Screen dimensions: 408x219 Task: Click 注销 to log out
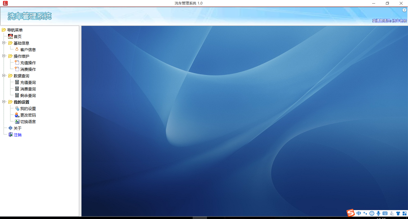pyautogui.click(x=18, y=135)
